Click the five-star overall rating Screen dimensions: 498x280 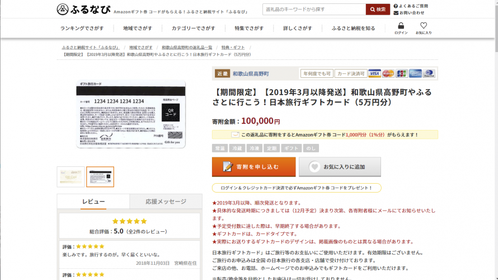(130, 221)
